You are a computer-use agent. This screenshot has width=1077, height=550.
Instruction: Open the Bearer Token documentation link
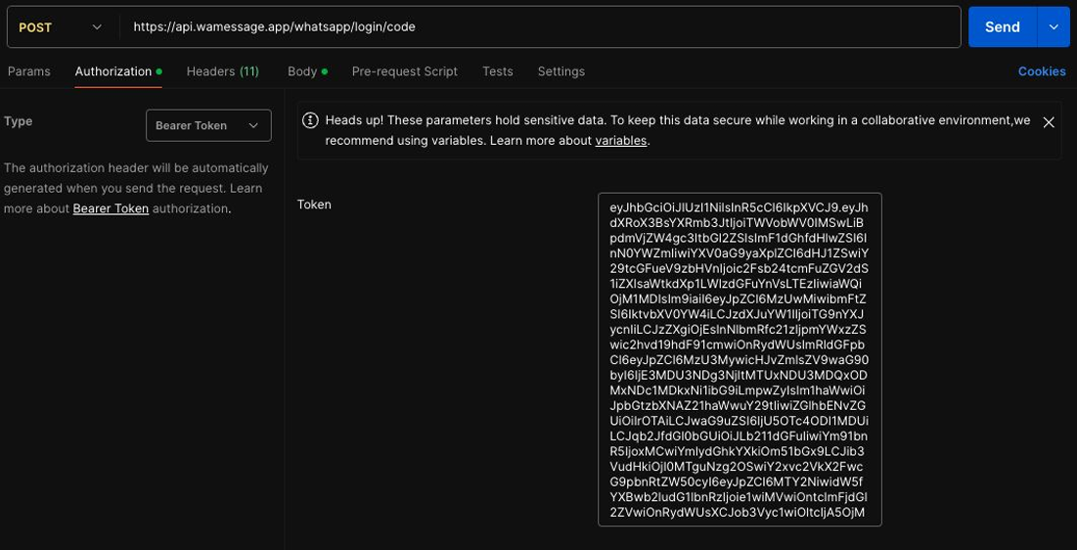coord(112,208)
